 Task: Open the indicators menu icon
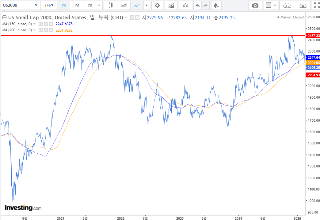(x=171, y=5)
